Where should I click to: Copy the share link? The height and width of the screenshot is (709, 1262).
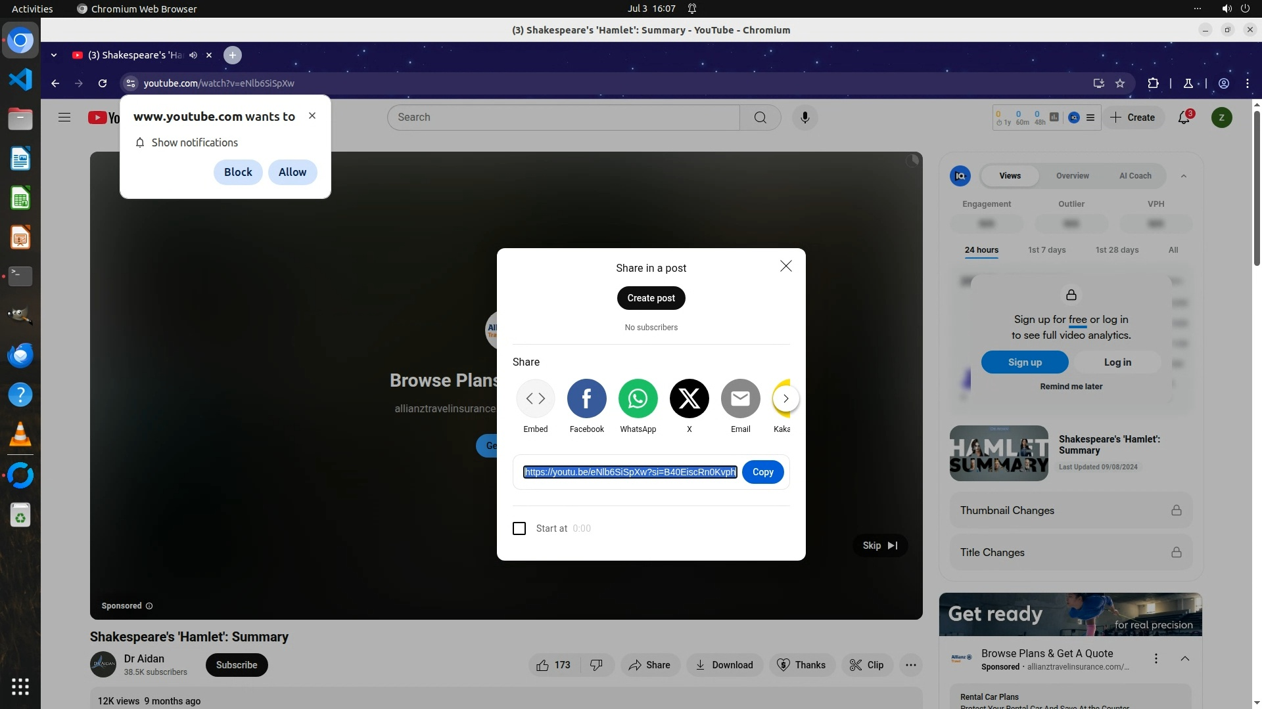[x=762, y=472]
